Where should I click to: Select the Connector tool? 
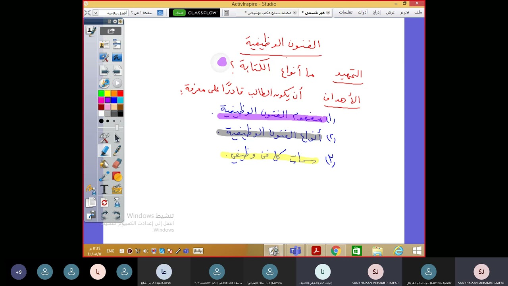104,176
